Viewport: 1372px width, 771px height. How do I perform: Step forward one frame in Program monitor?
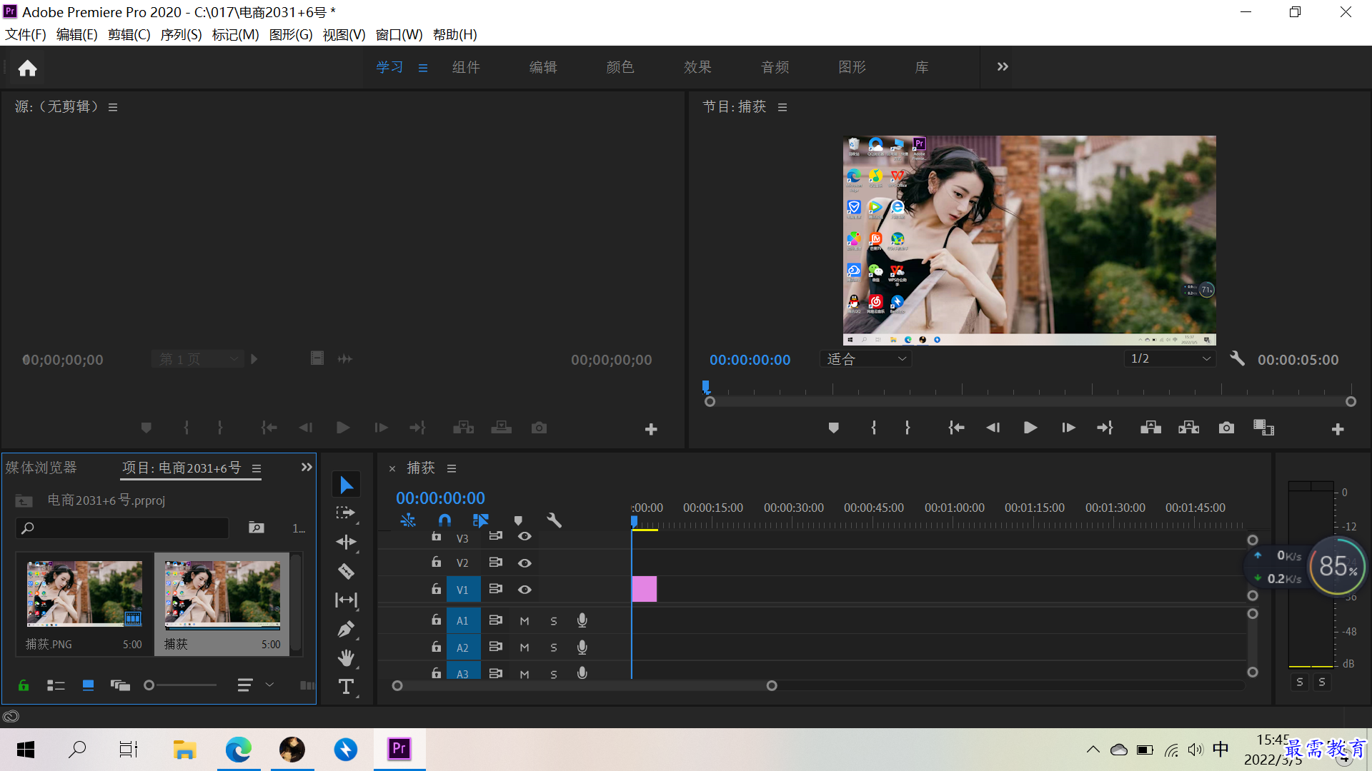click(x=1068, y=428)
